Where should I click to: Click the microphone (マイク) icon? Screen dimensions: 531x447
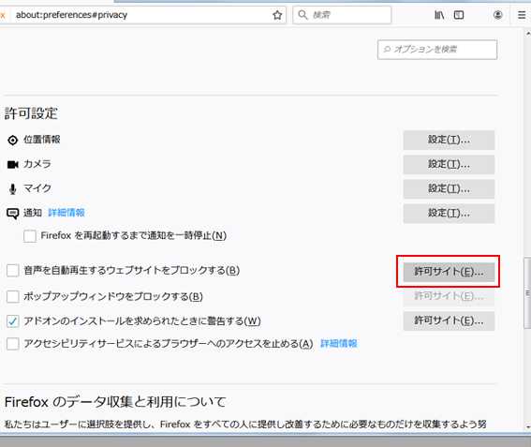pos(12,188)
